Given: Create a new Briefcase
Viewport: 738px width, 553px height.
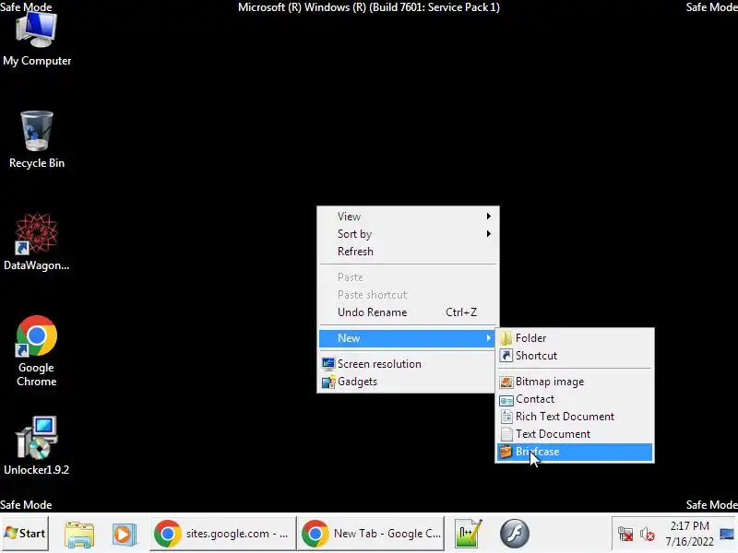Looking at the screenshot, I should (x=575, y=452).
